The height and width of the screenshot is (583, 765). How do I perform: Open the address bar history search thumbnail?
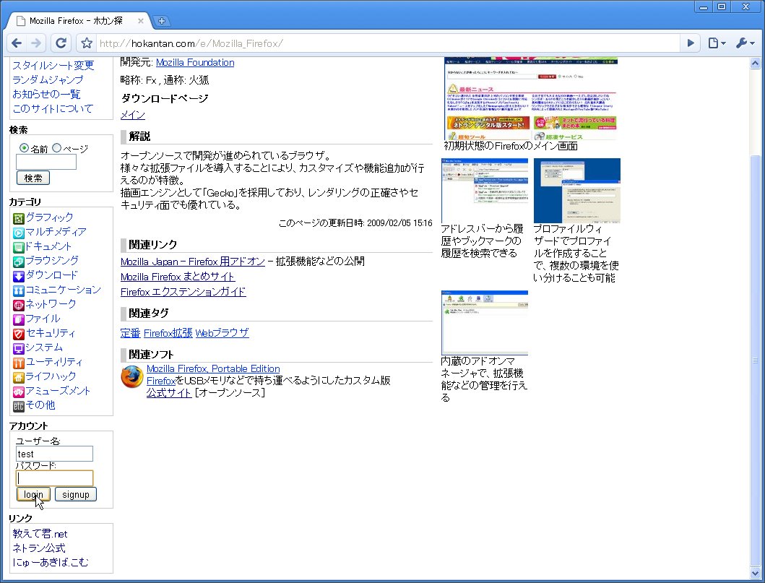point(485,190)
